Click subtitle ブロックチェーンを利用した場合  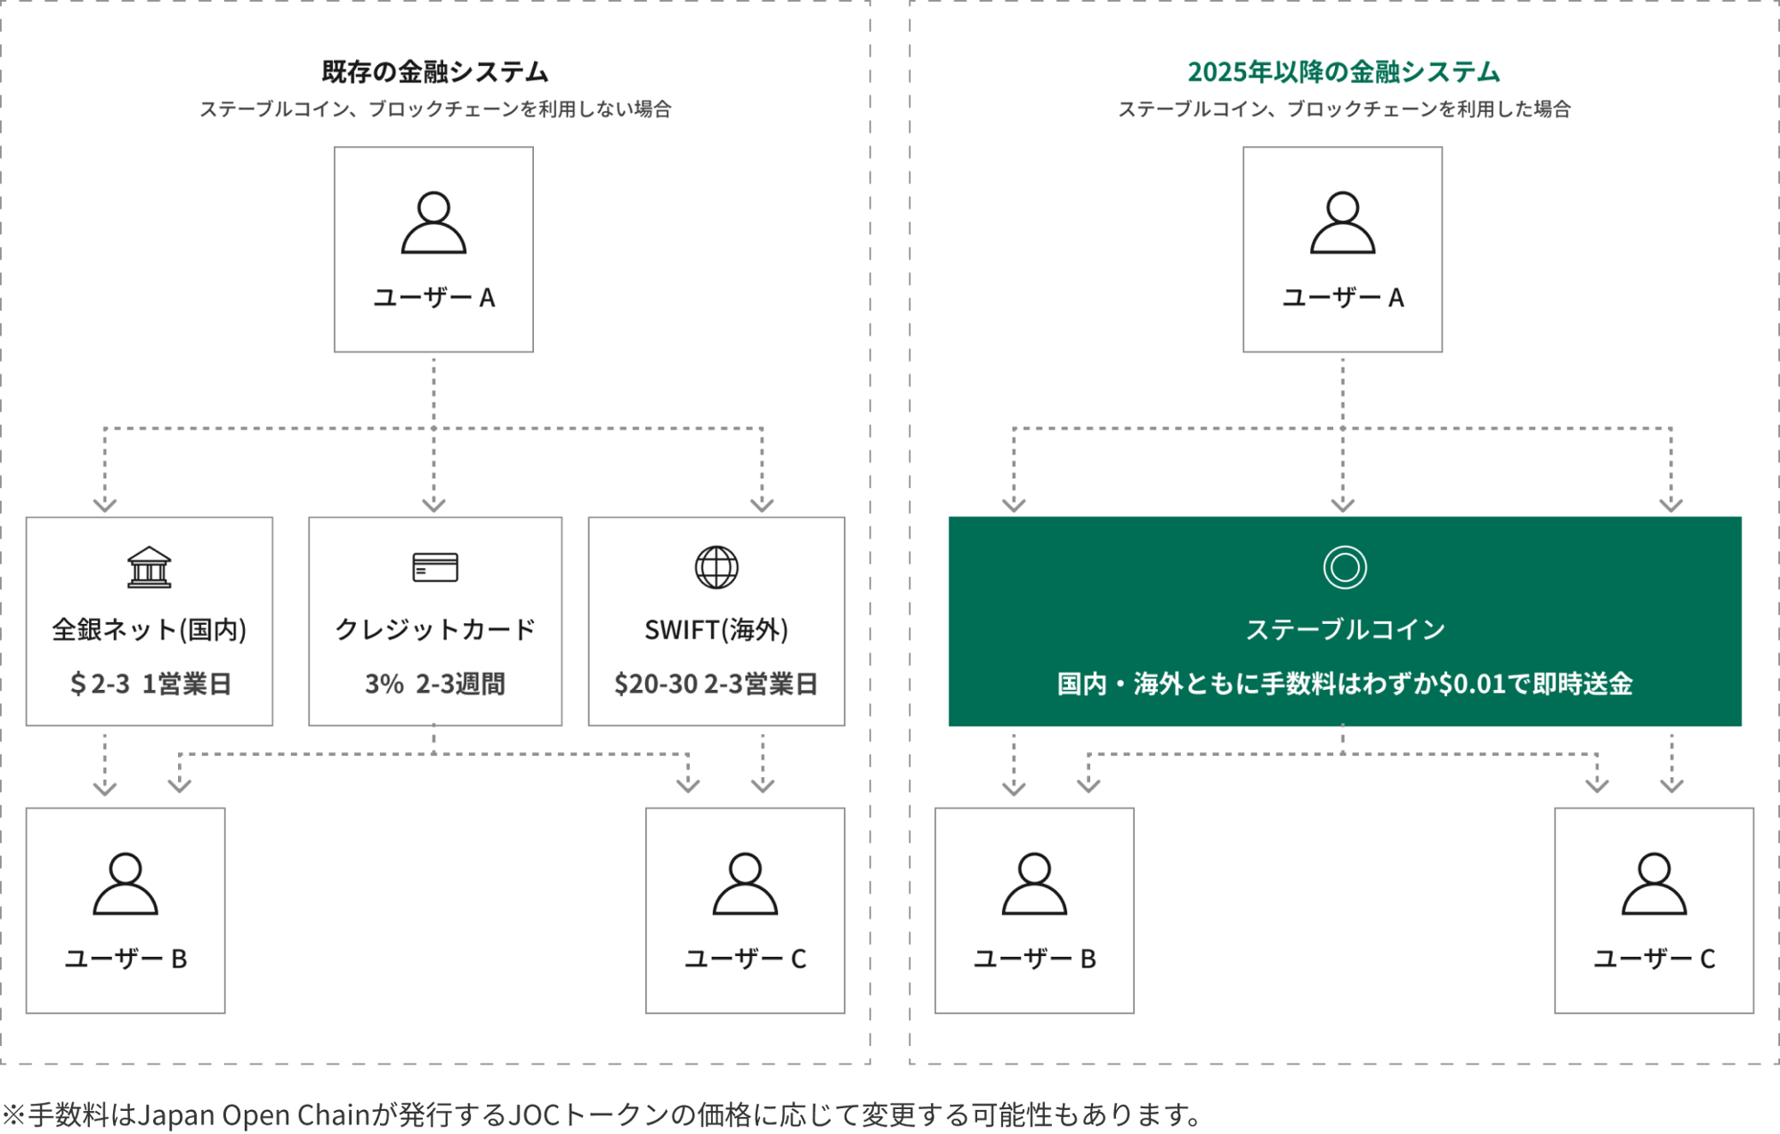[1428, 109]
